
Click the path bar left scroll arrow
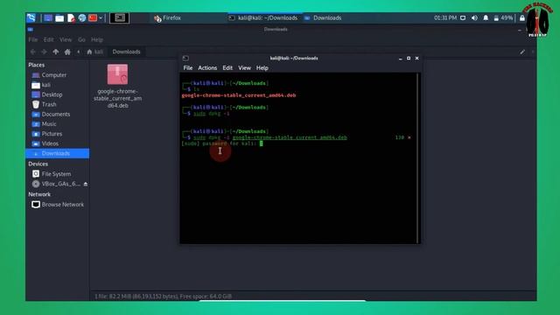tap(78, 52)
